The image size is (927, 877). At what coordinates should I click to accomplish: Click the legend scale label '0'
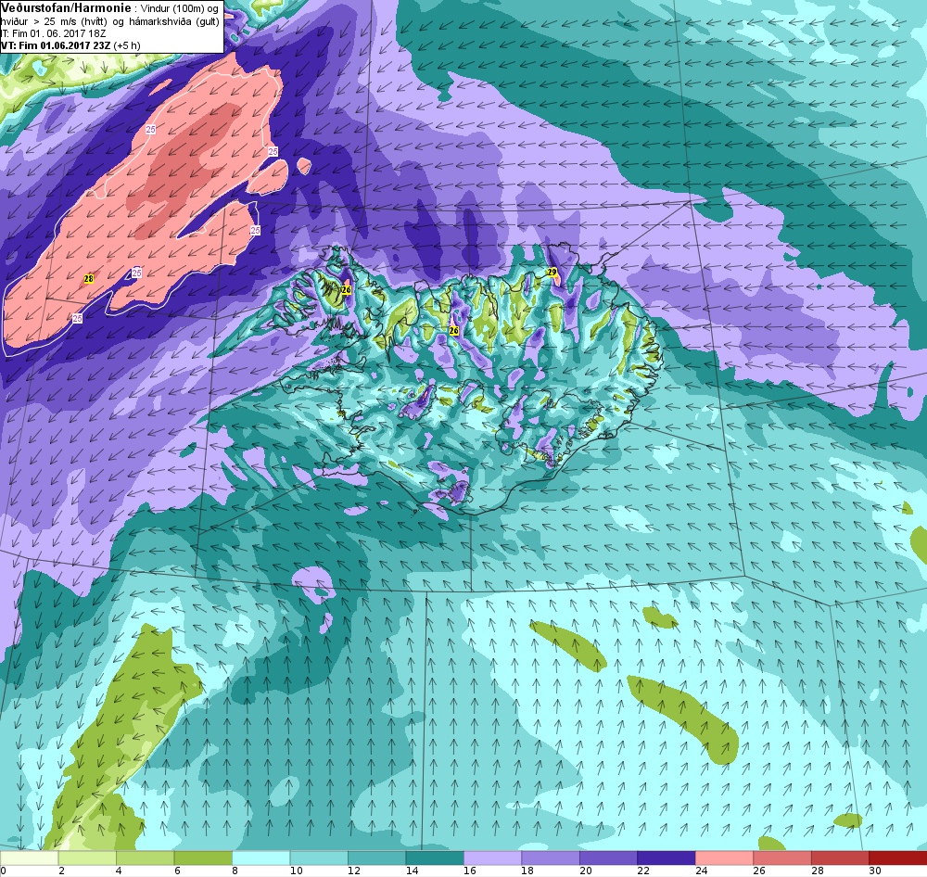(3, 871)
